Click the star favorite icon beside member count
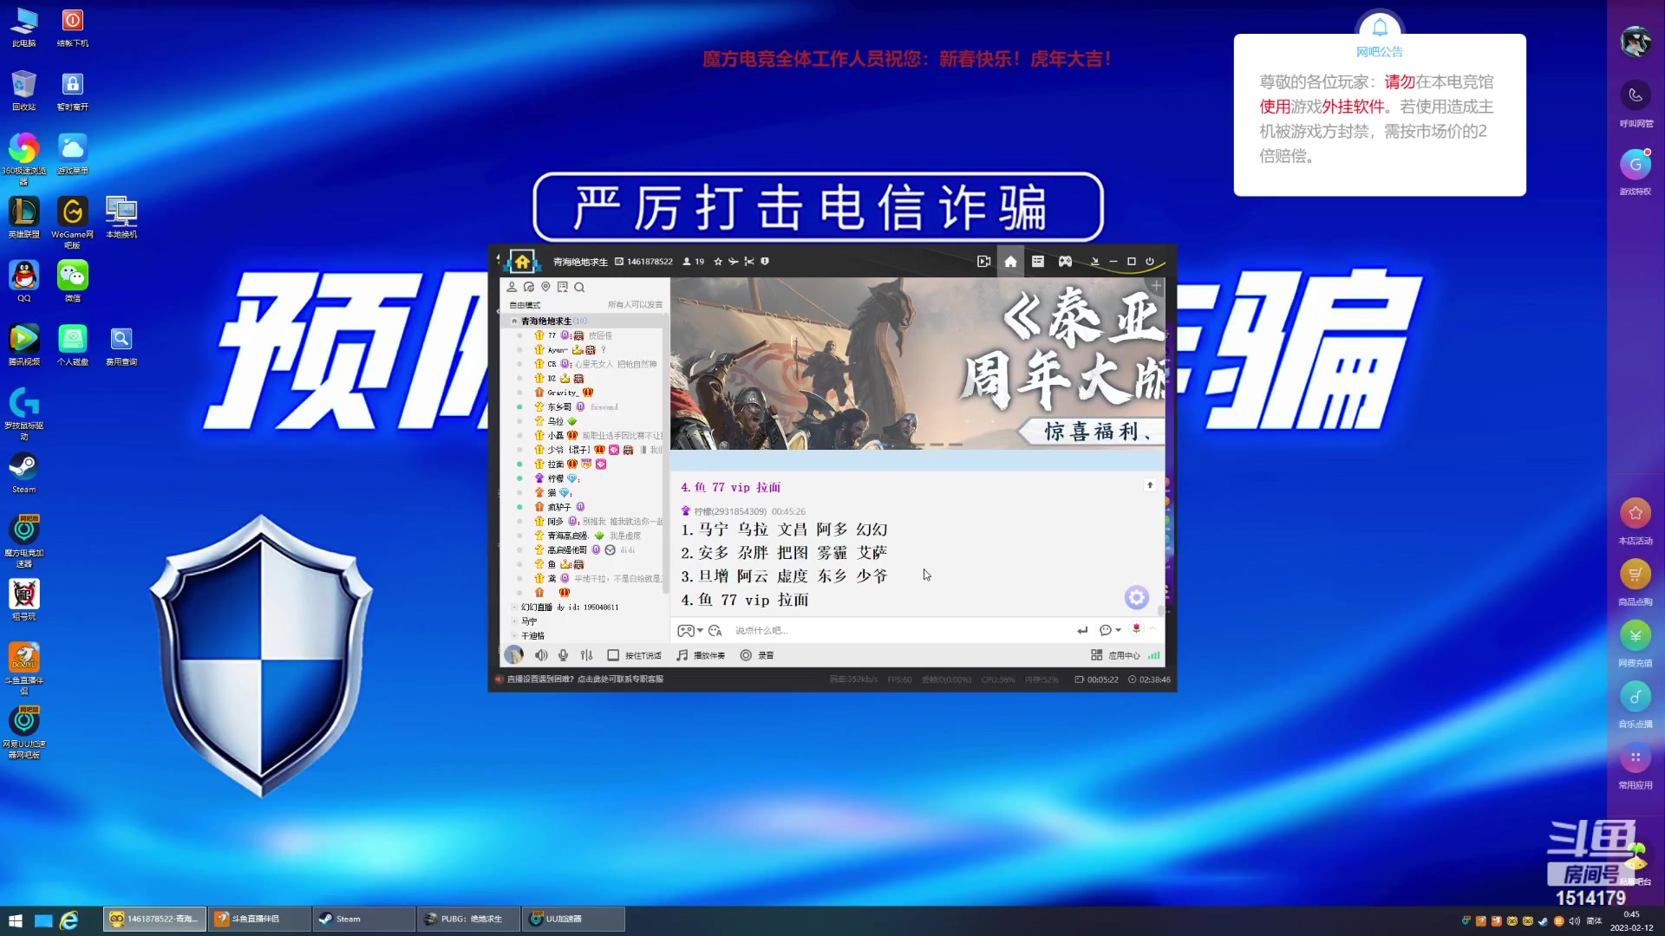 point(718,262)
